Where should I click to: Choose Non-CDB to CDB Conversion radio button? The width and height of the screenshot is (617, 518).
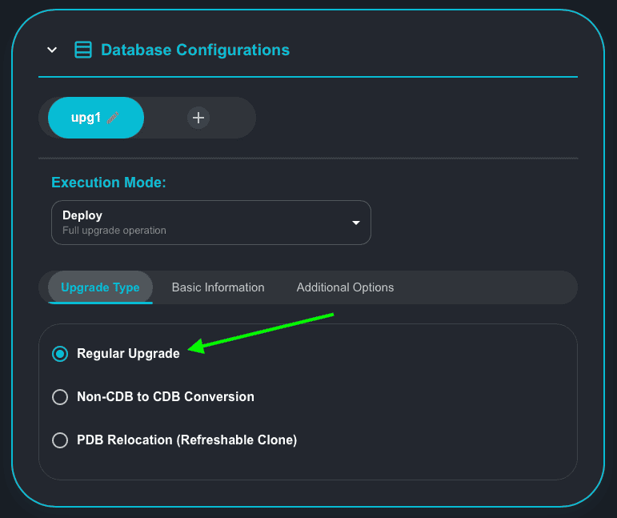pyautogui.click(x=60, y=397)
